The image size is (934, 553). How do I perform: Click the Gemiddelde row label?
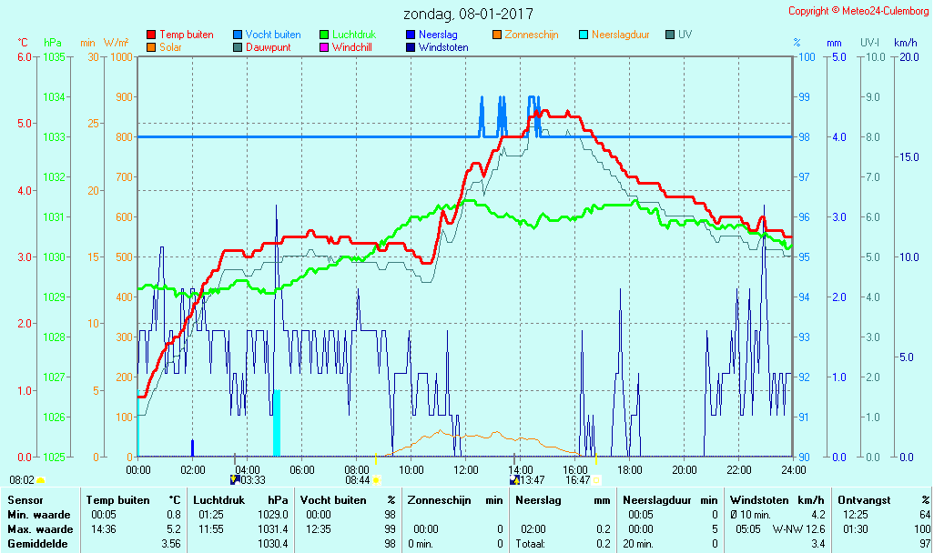(39, 544)
